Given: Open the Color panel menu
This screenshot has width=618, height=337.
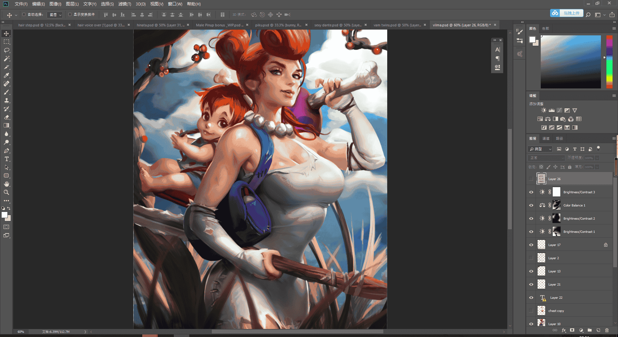Looking at the screenshot, I should 614,29.
